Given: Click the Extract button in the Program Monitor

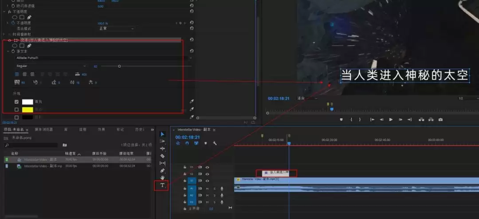Looking at the screenshot, I should [431, 120].
